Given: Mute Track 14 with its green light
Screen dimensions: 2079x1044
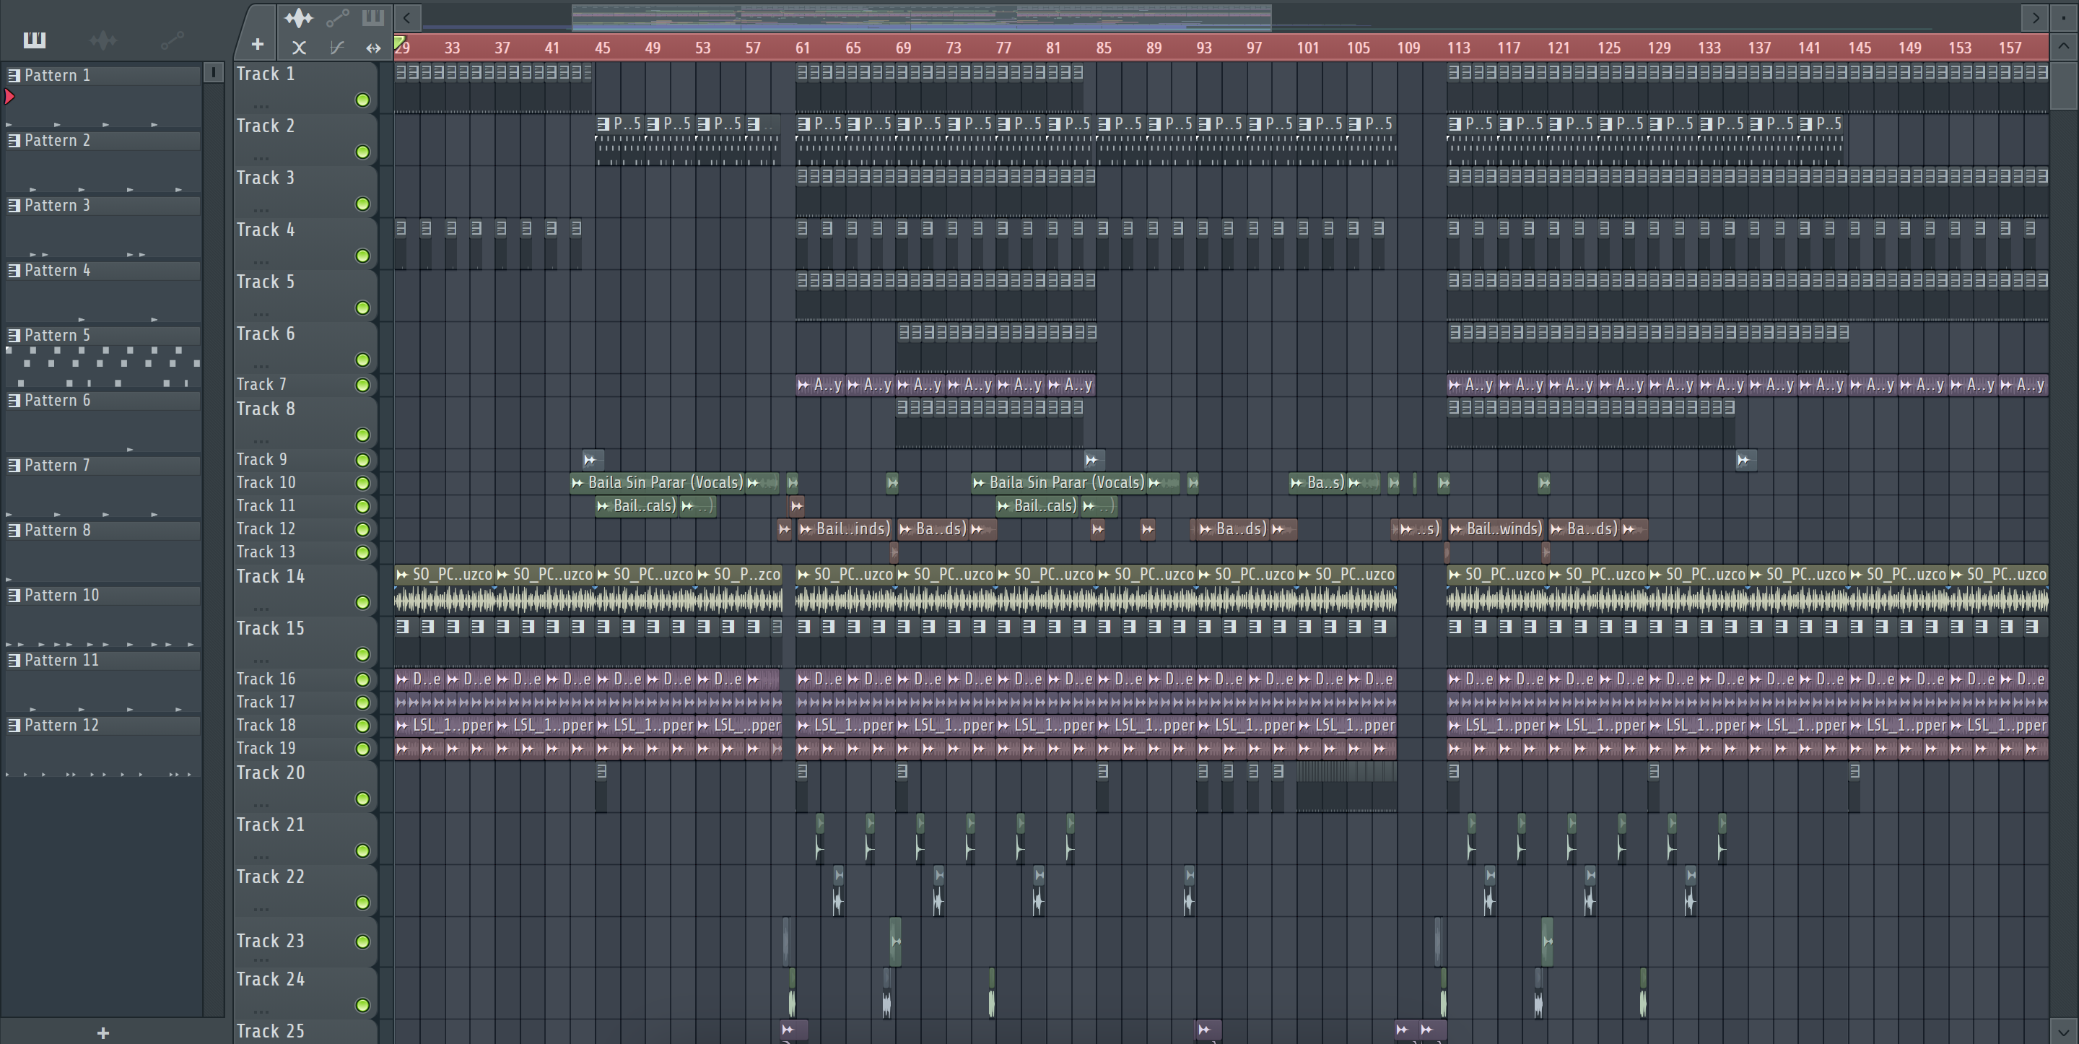Looking at the screenshot, I should (x=362, y=602).
